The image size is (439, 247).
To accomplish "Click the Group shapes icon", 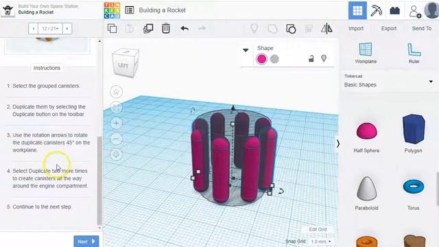I will (x=272, y=29).
